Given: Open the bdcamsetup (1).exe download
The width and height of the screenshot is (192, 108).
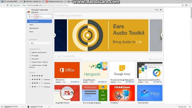Looking at the screenshot, I should [x=11, y=106].
